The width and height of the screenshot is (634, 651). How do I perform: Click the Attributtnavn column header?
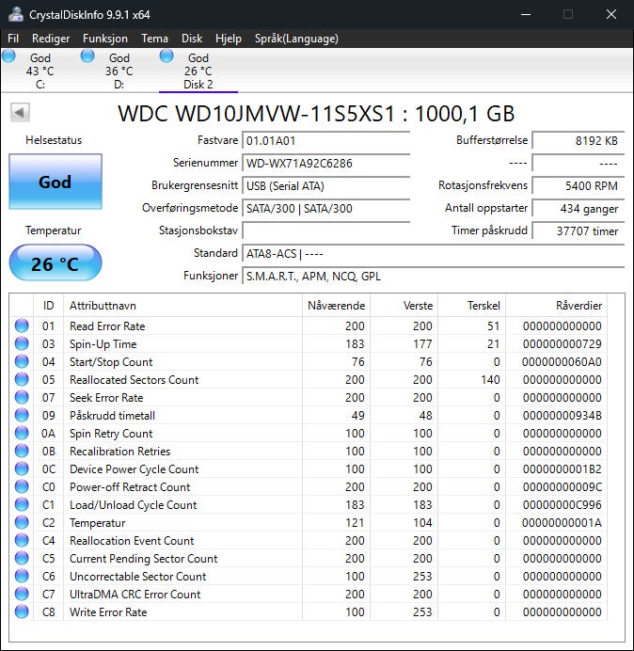coord(182,306)
